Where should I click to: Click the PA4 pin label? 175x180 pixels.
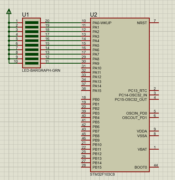[x=96, y=41]
